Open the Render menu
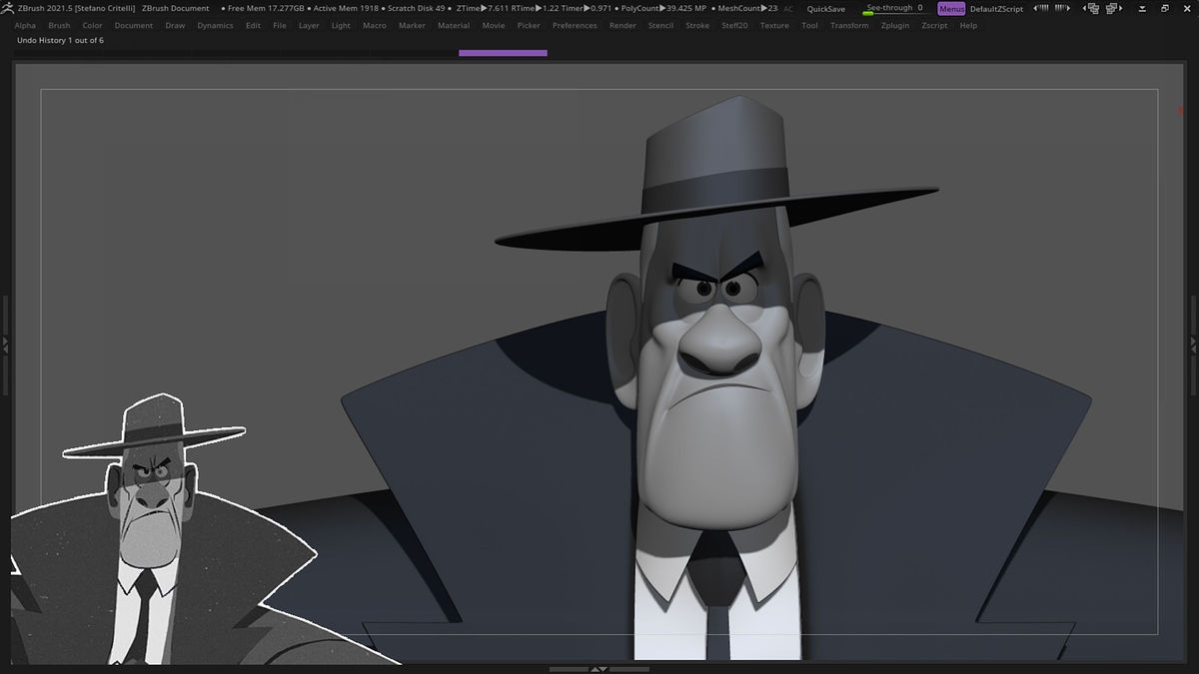The height and width of the screenshot is (674, 1199). tap(622, 25)
